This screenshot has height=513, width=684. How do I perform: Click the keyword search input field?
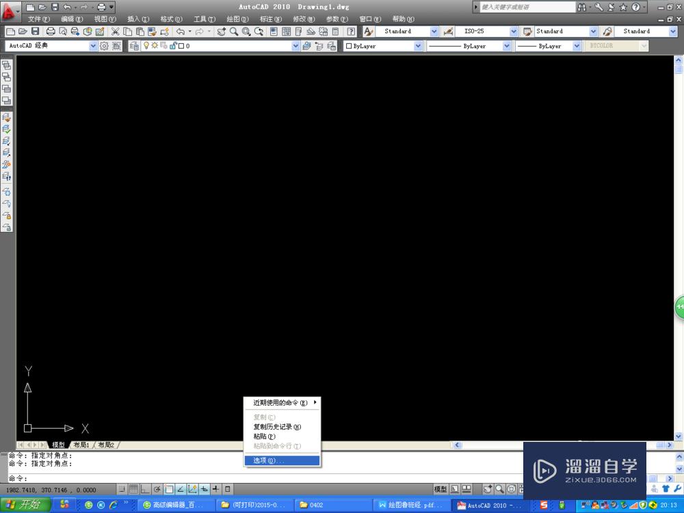(527, 7)
